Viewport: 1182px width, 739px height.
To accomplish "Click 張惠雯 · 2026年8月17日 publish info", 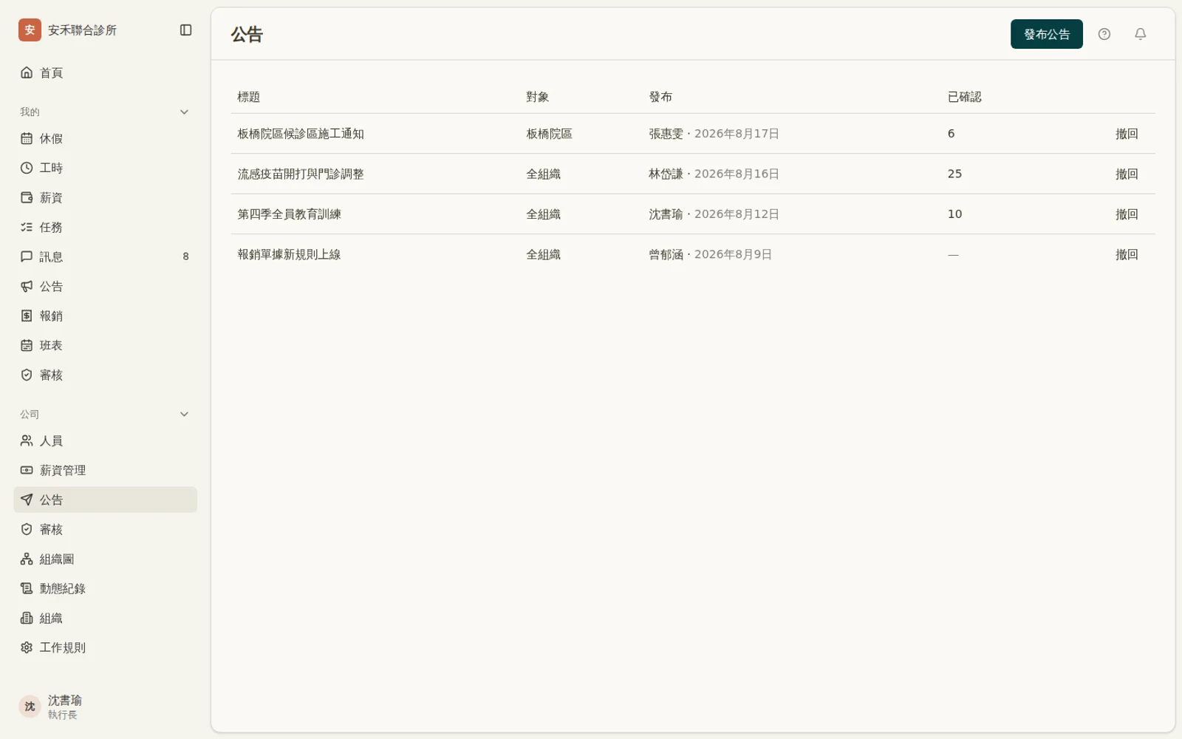I will tap(714, 134).
